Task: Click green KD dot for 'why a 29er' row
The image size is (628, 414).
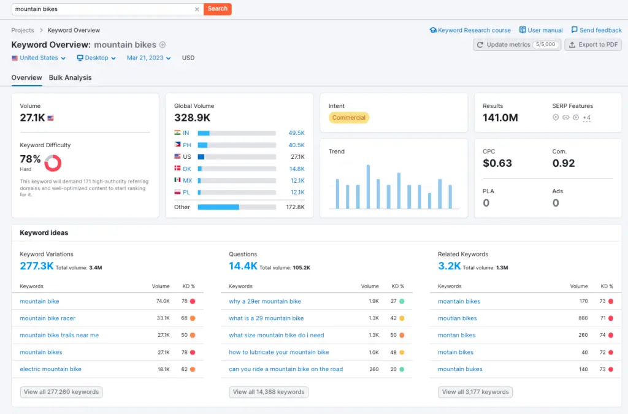Action: tap(402, 301)
